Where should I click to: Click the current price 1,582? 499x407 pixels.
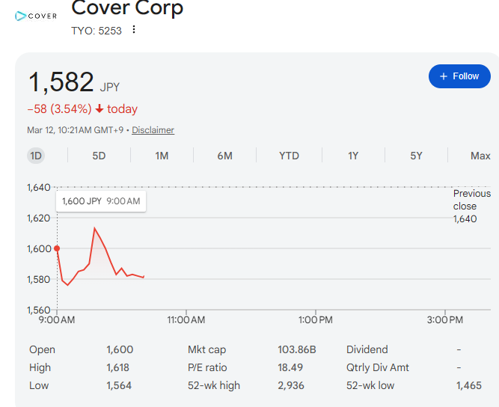tap(61, 82)
